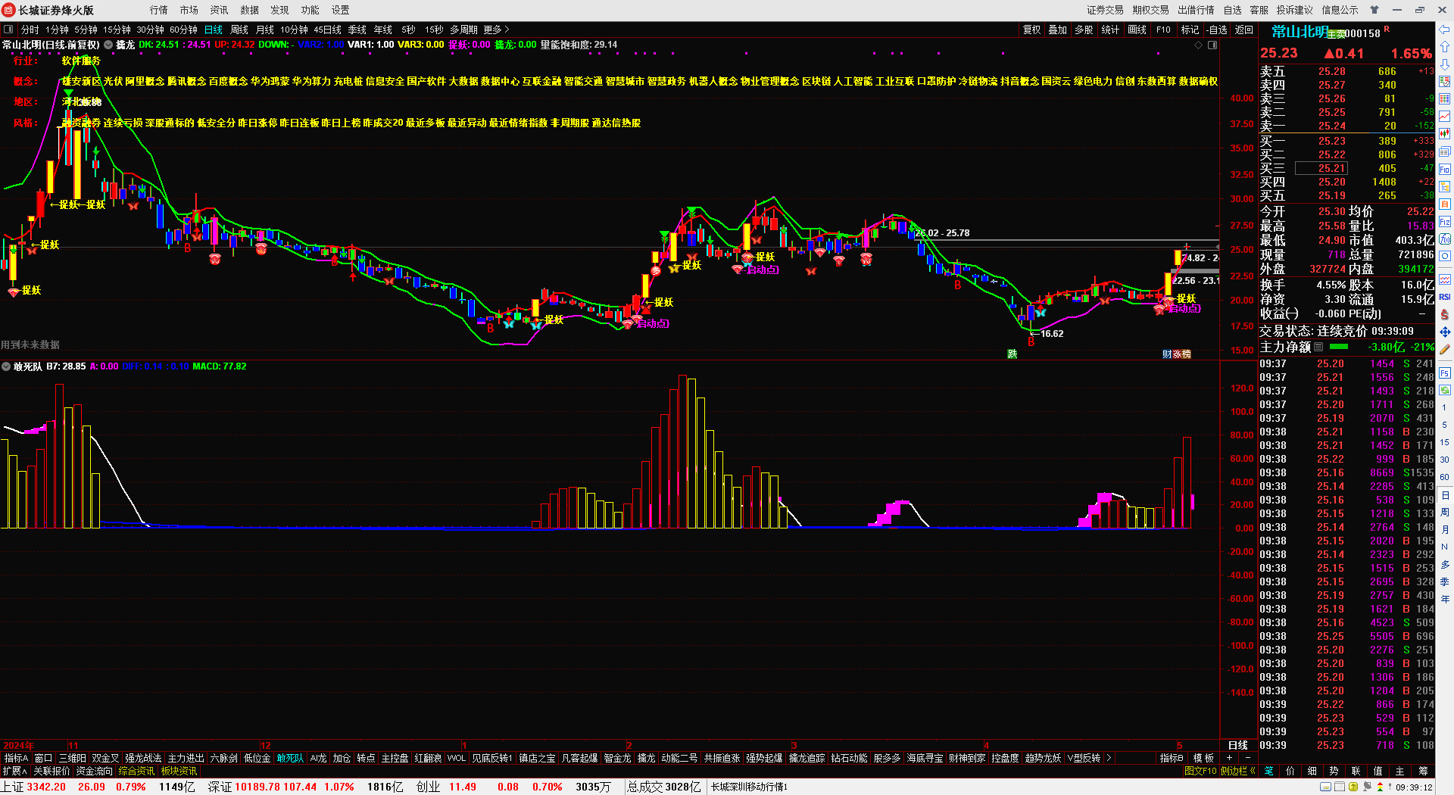Switch to 资金流向 tab
1454x795 pixels.
point(94,771)
